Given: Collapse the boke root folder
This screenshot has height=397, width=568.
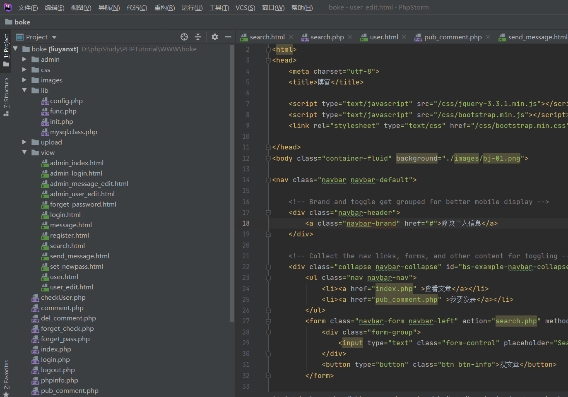Looking at the screenshot, I should pos(15,49).
